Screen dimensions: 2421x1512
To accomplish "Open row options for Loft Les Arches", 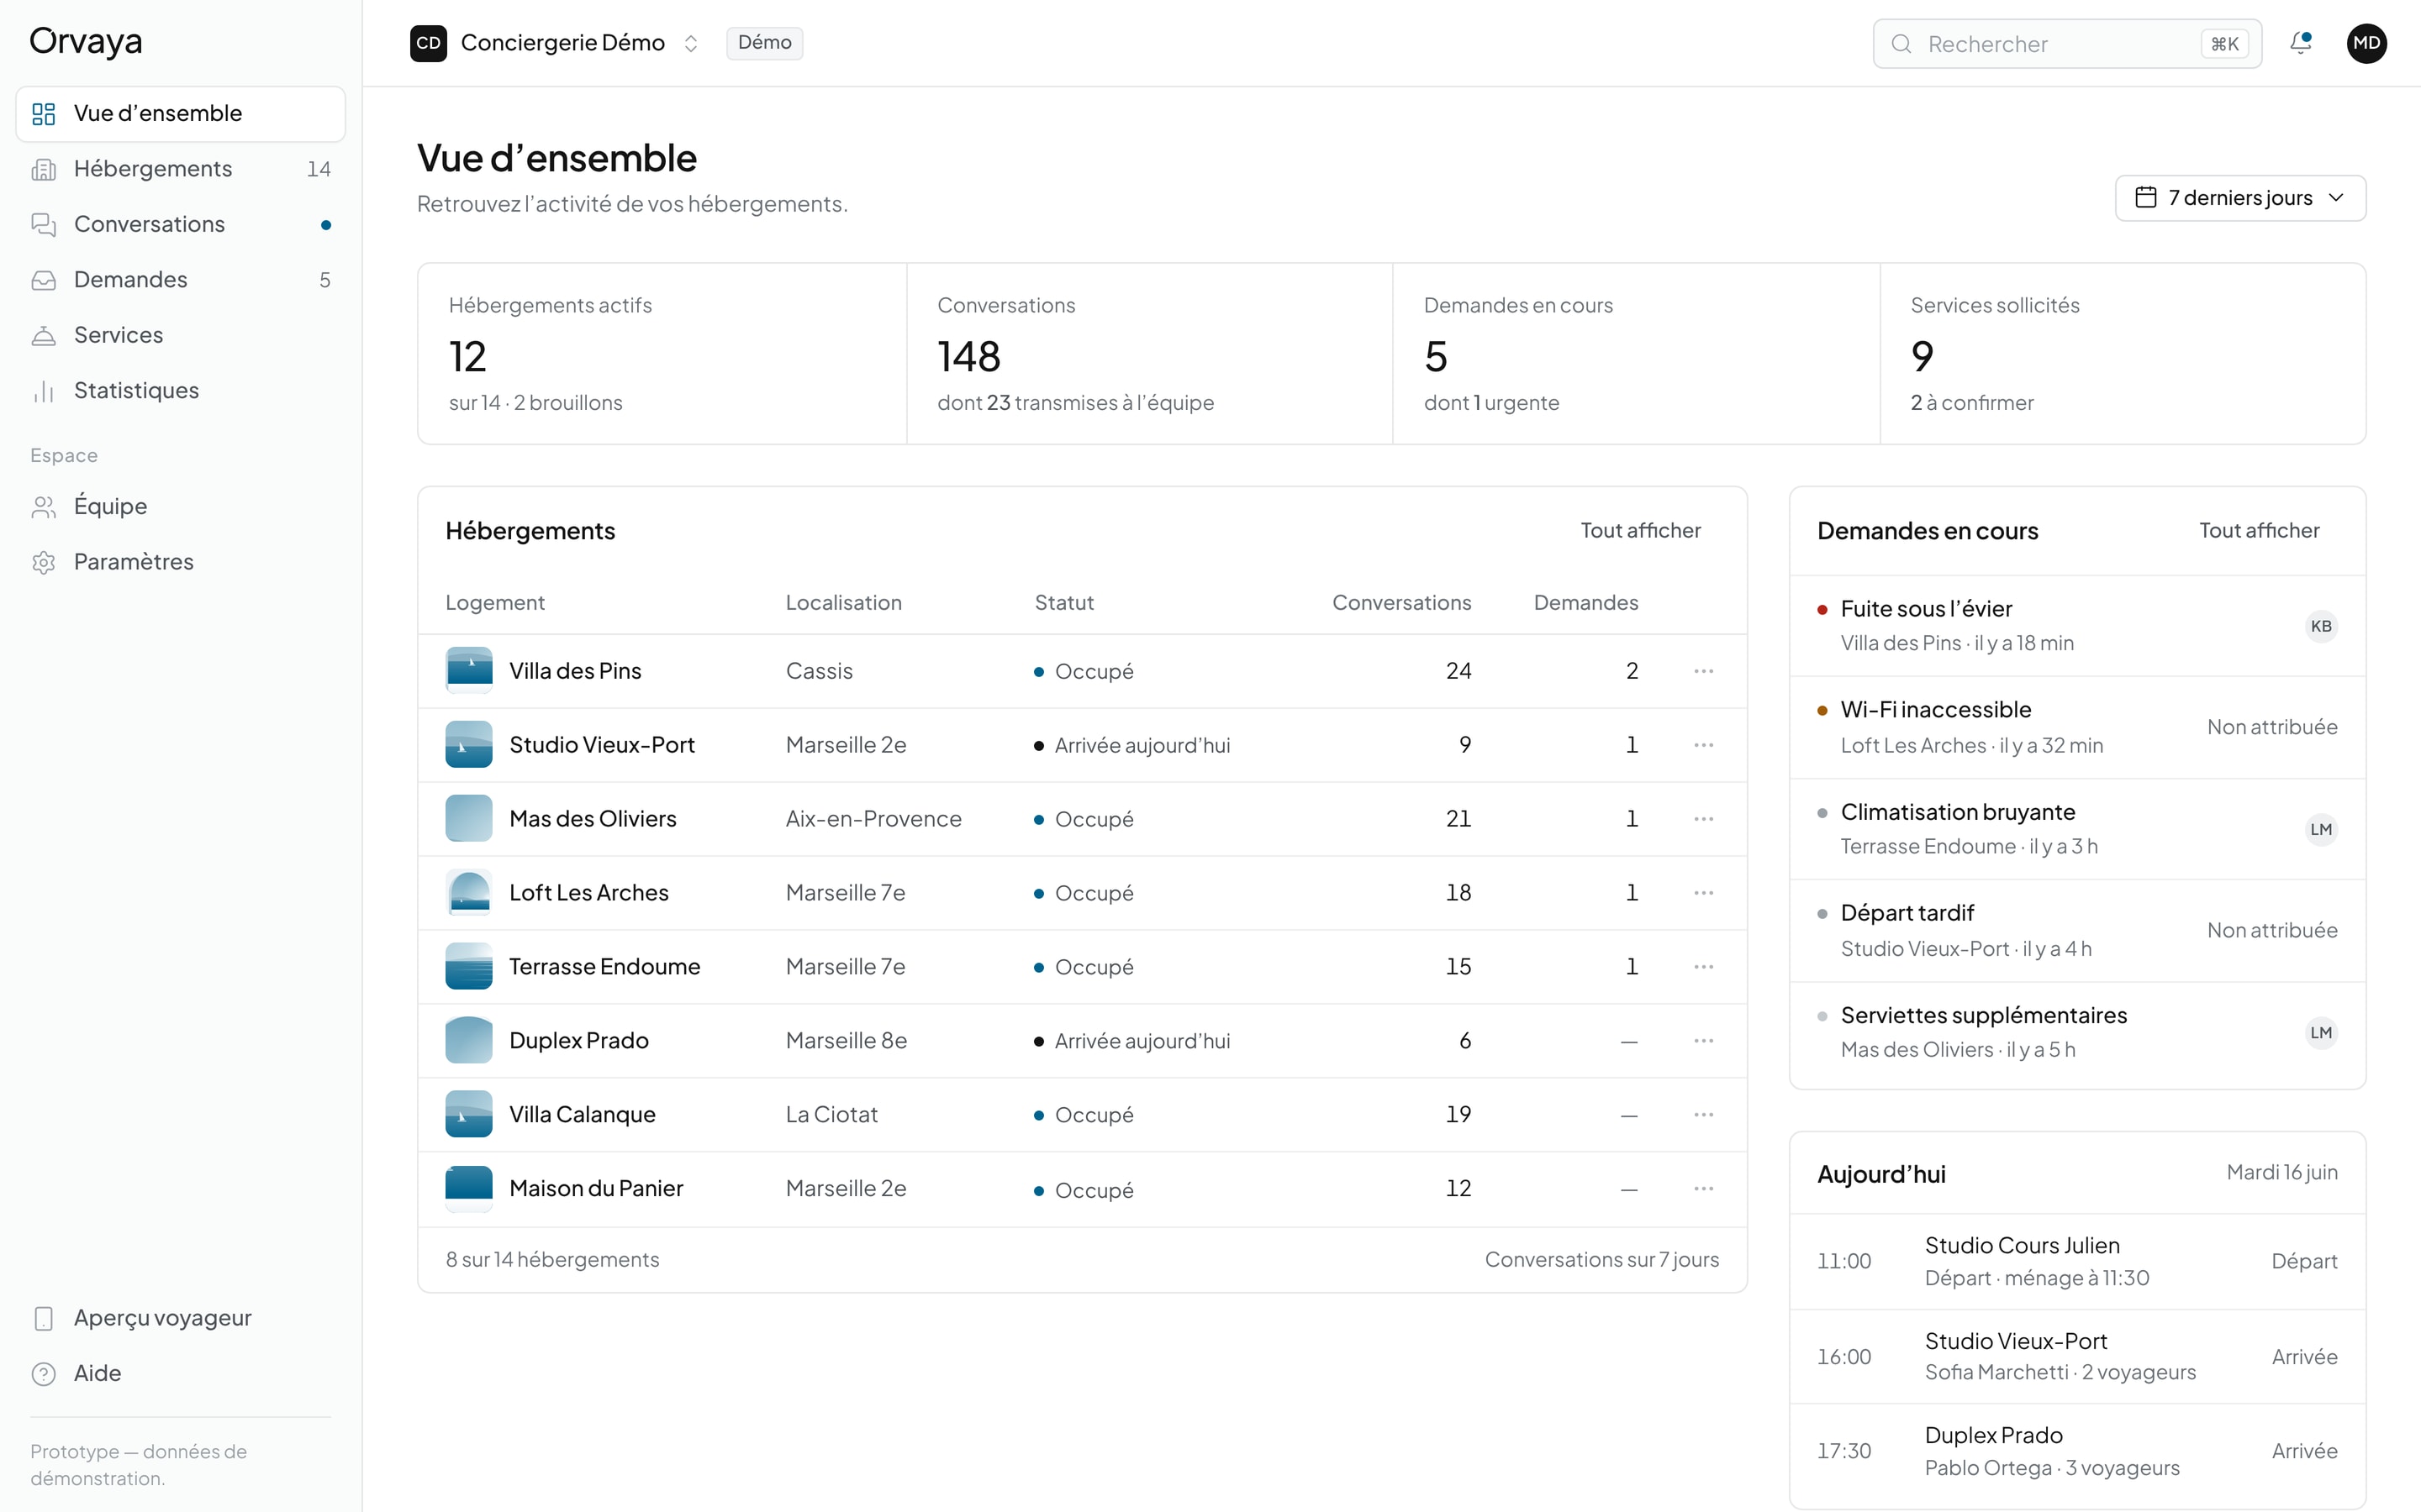I will [x=1704, y=893].
